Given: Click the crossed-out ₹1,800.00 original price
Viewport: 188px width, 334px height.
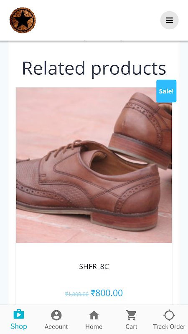Looking at the screenshot, I should [77, 294].
